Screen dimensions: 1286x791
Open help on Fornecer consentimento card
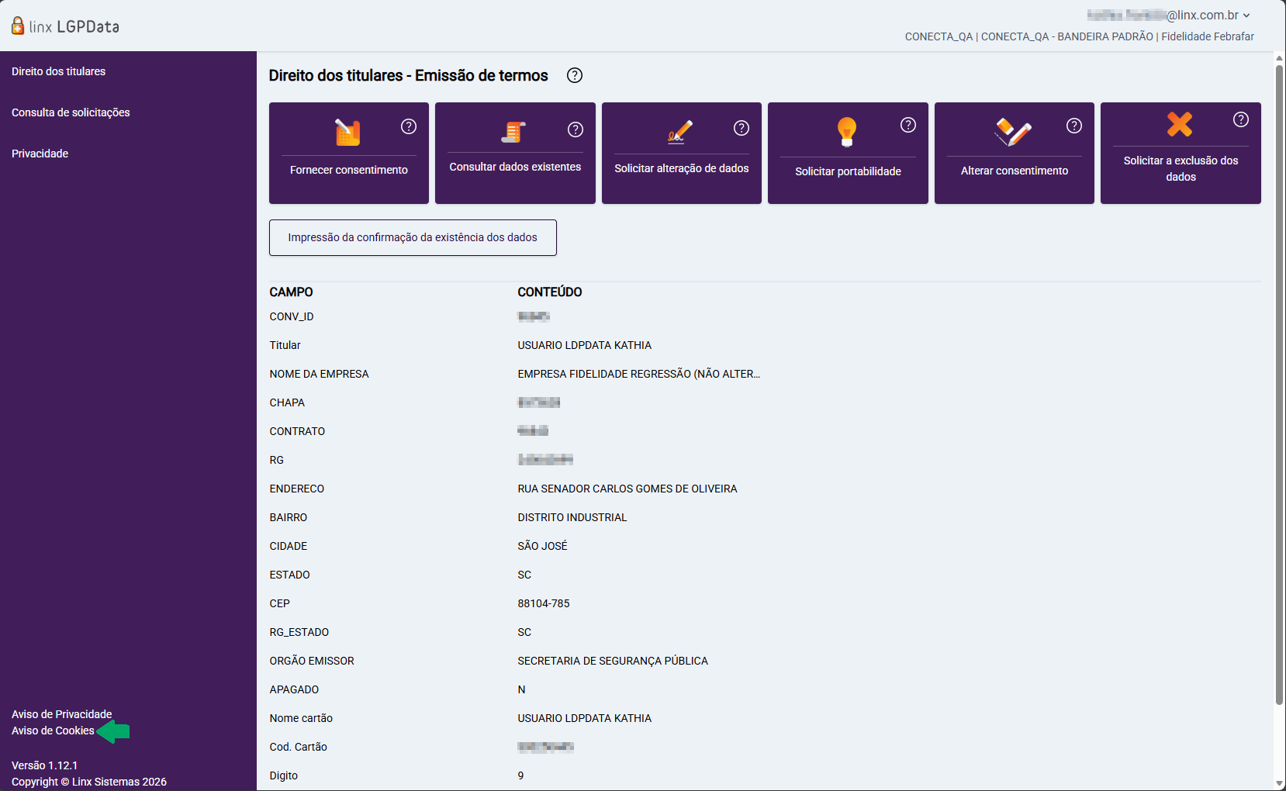pyautogui.click(x=409, y=126)
